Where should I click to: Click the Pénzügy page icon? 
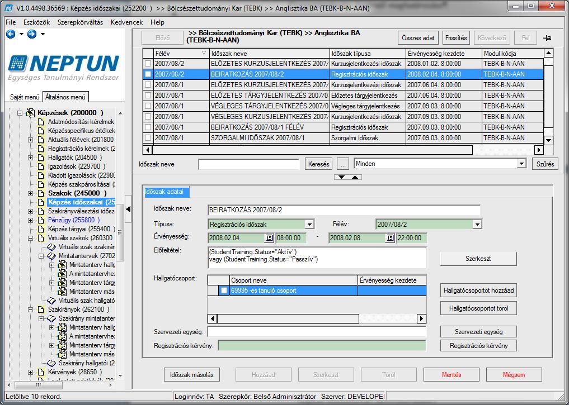point(41,220)
